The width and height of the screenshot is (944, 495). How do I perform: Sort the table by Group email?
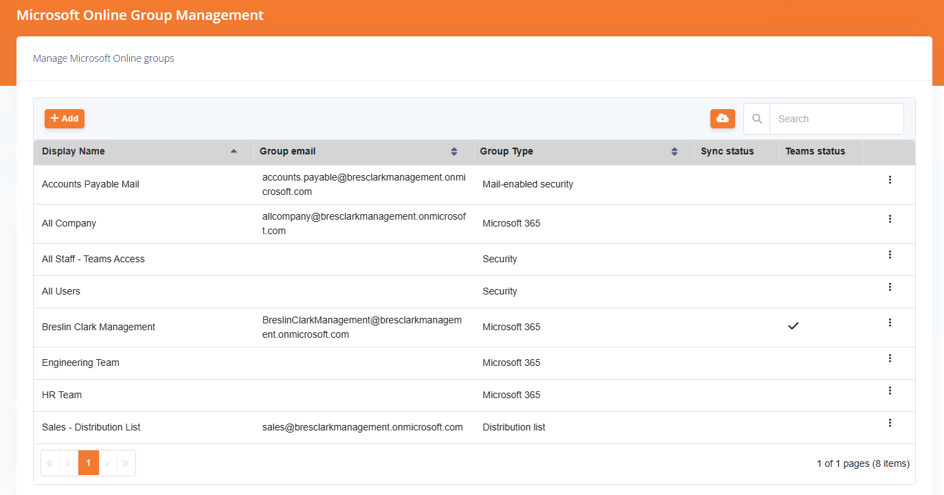click(x=453, y=151)
